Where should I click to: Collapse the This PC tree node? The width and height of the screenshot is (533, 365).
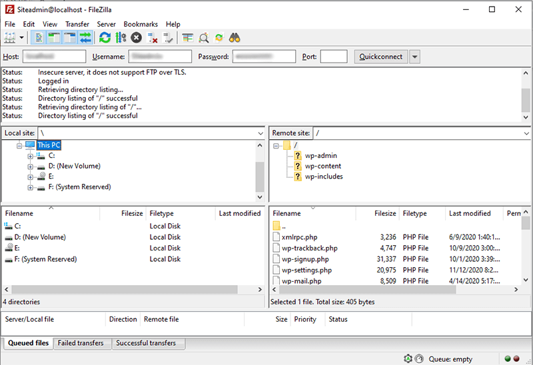tap(19, 146)
